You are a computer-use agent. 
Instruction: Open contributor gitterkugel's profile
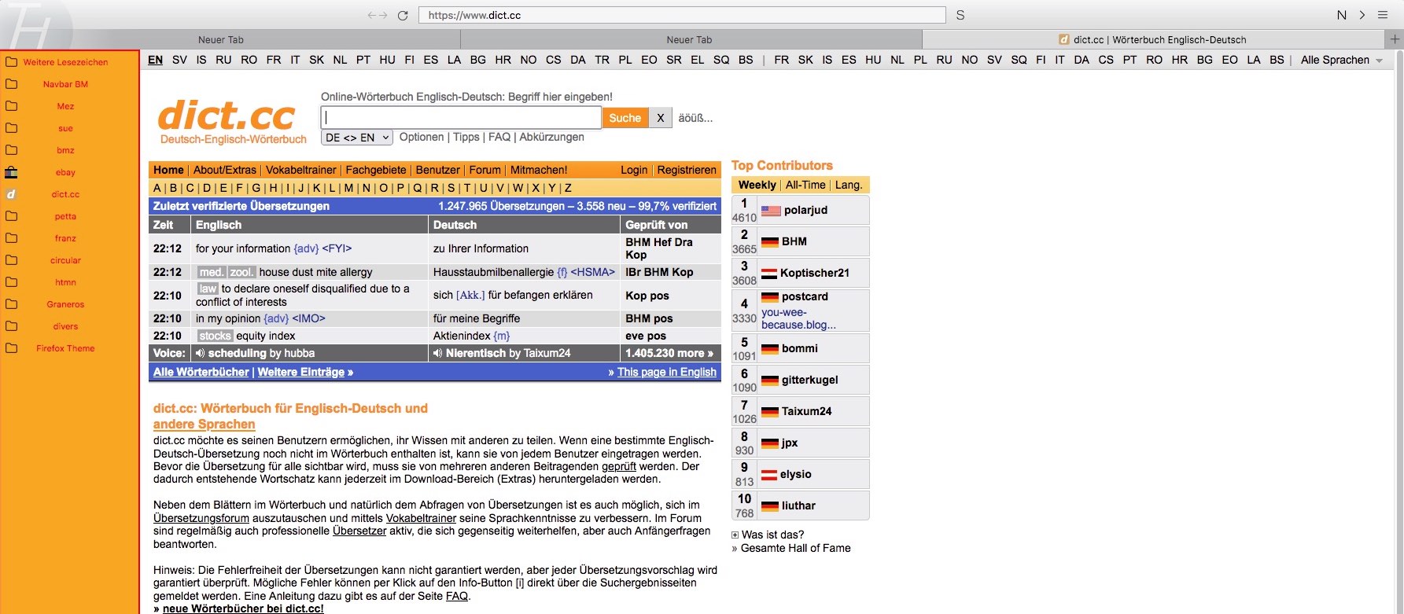click(809, 381)
